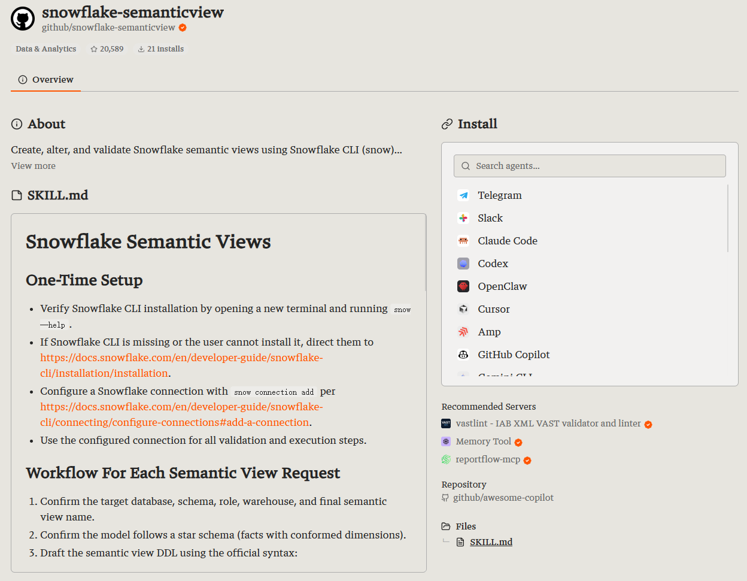Click the document icon beside SKILL.md file
747x581 pixels.
coord(460,542)
